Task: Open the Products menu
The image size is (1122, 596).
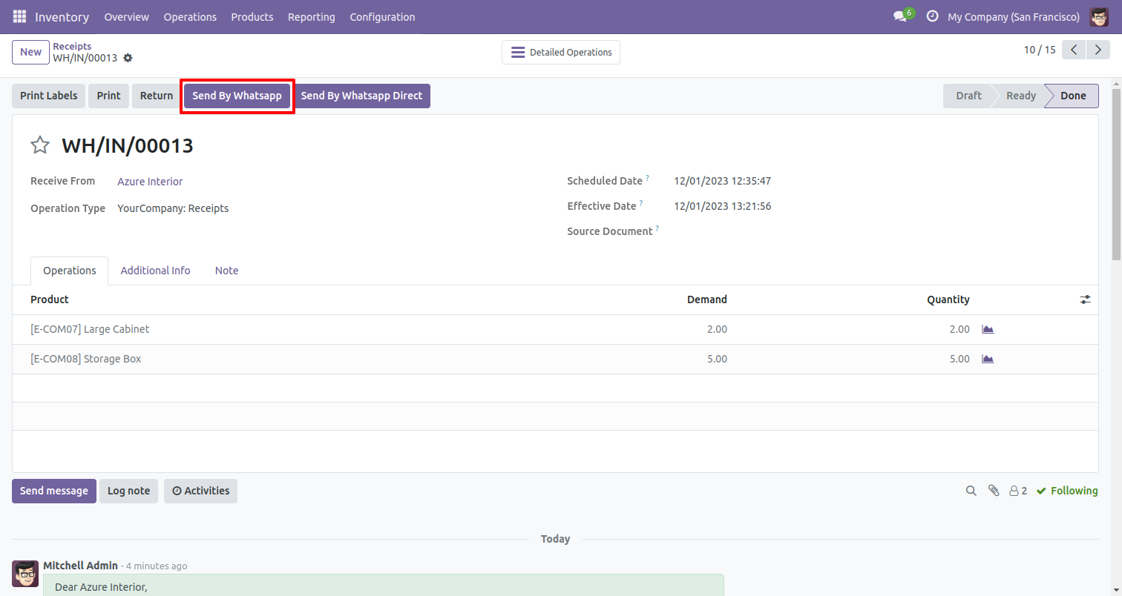Action: tap(252, 16)
